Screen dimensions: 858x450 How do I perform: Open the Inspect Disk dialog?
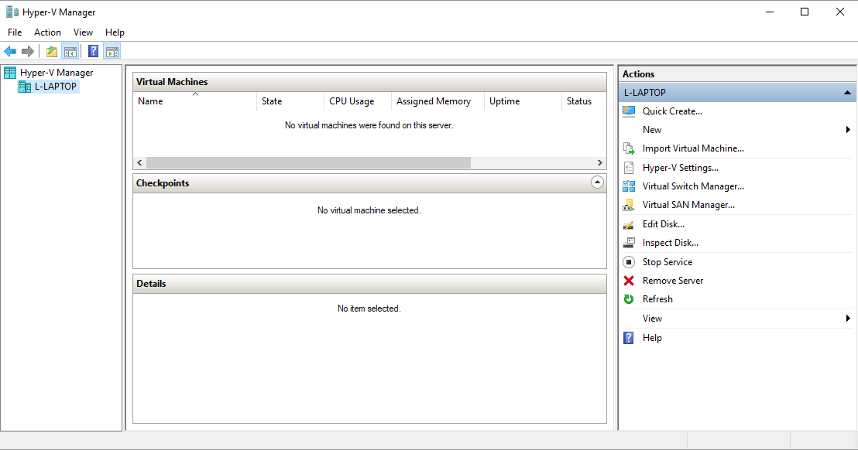(x=671, y=242)
